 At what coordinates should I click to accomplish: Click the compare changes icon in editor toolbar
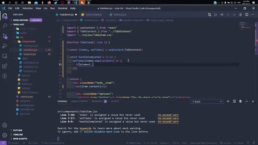click(x=210, y=14)
